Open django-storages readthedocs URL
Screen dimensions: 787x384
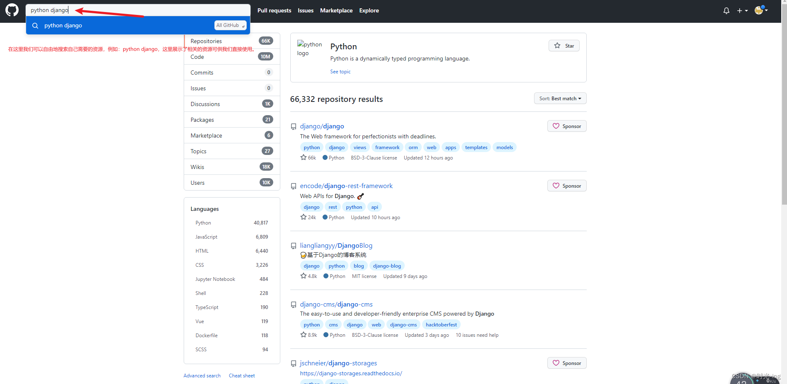pos(351,374)
